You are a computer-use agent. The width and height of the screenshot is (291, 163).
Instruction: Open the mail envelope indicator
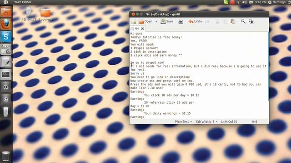coord(251,2)
